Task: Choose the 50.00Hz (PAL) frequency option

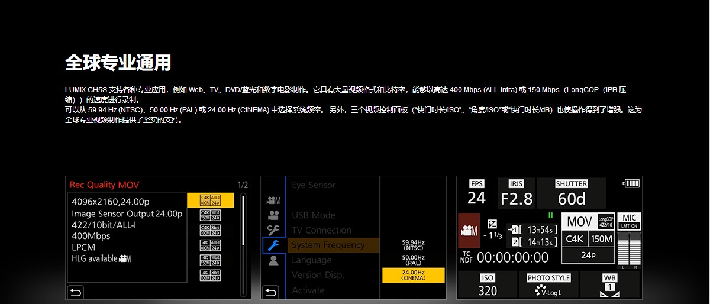Action: (413, 260)
